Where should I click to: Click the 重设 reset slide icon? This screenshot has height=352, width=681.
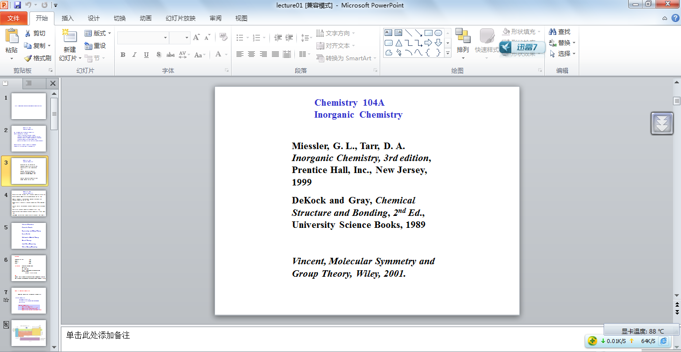tap(95, 46)
